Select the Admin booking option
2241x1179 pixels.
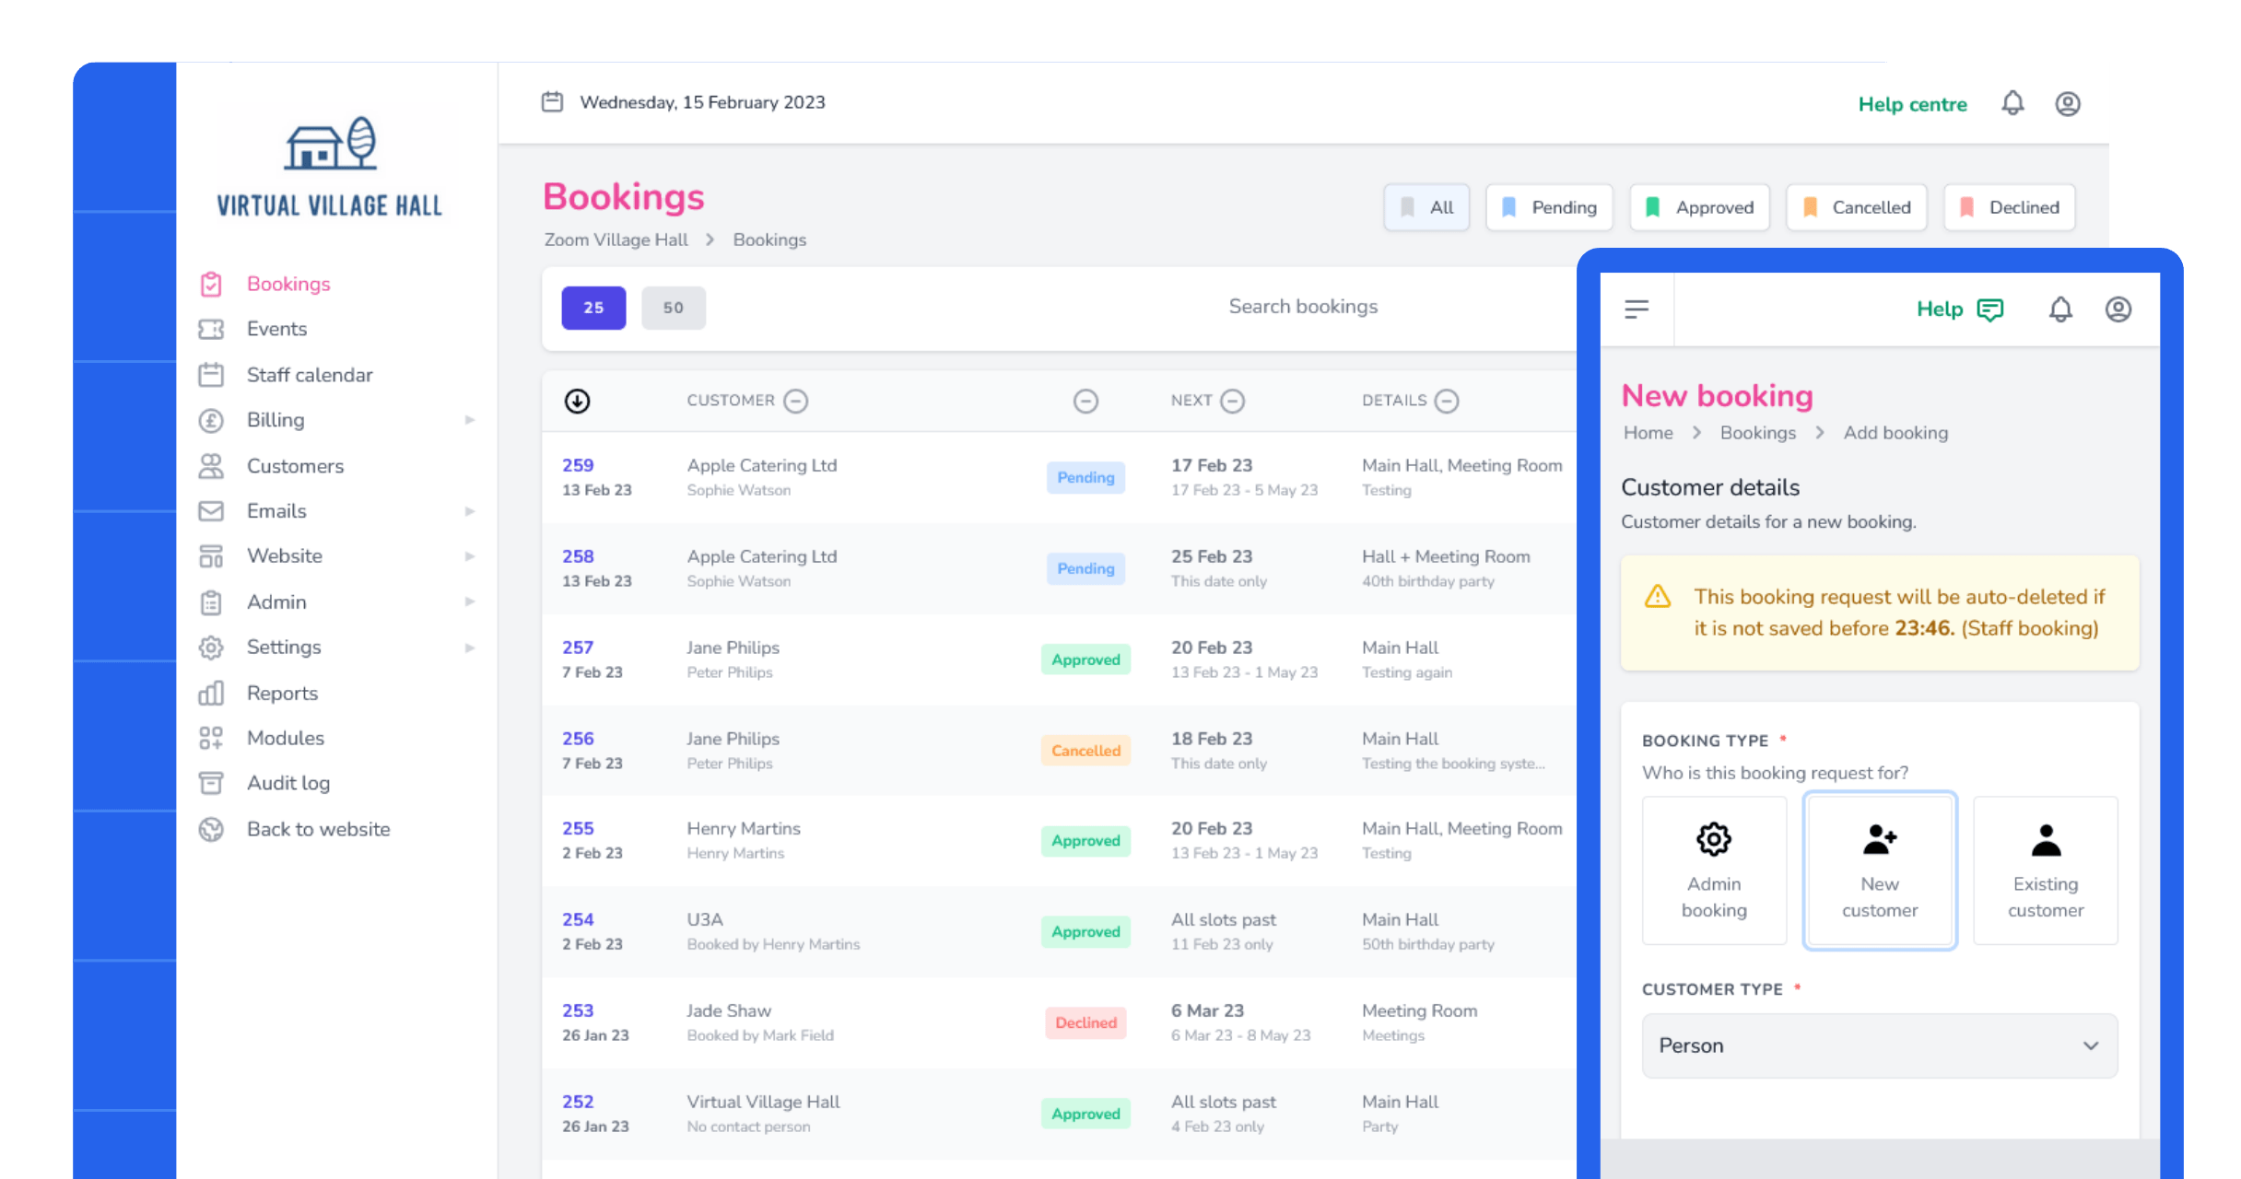coord(1714,870)
